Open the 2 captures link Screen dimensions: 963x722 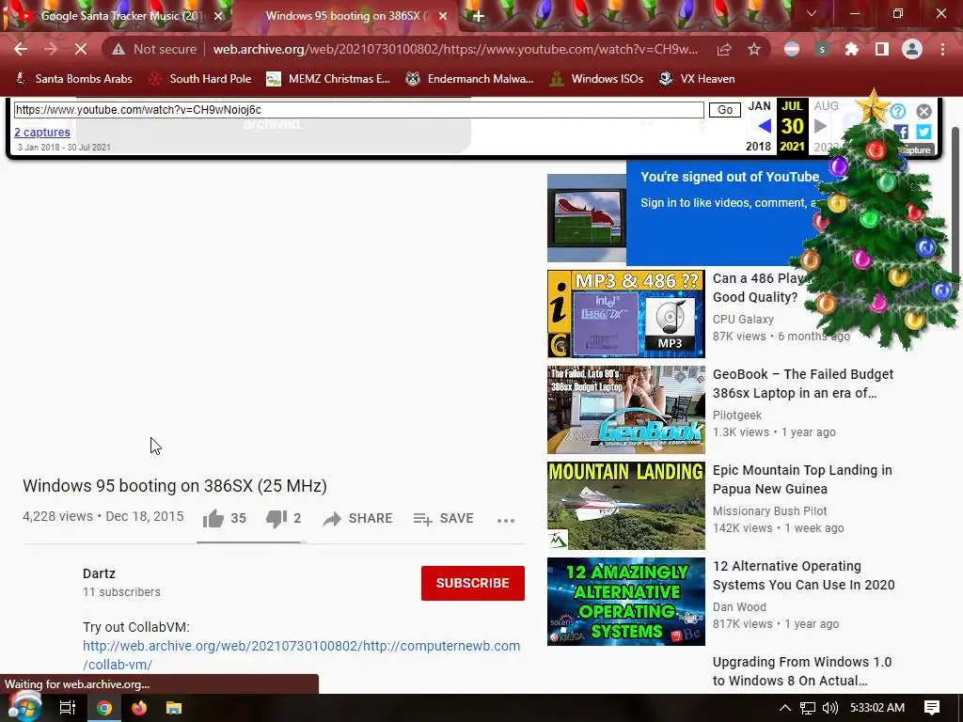click(41, 132)
